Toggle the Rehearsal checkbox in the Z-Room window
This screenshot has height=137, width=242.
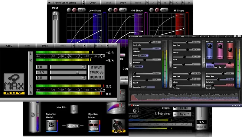tap(138, 66)
